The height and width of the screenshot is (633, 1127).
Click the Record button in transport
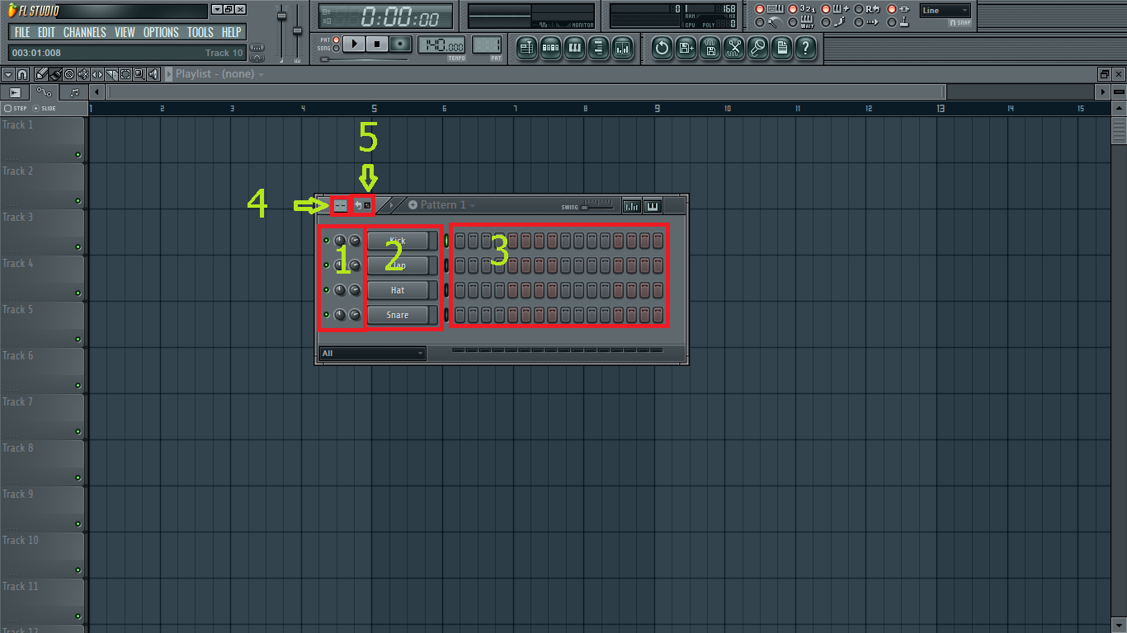[x=400, y=44]
